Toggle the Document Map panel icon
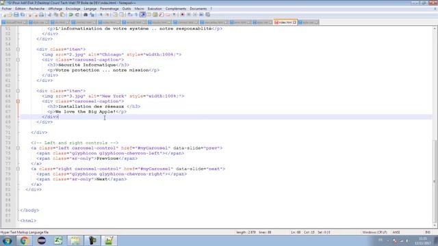This screenshot has width=438, height=246. point(155,14)
